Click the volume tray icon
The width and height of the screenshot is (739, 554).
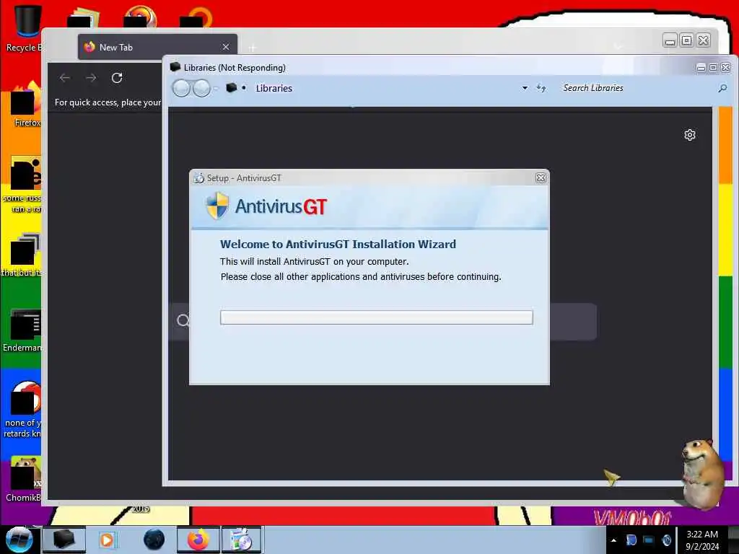coord(666,540)
